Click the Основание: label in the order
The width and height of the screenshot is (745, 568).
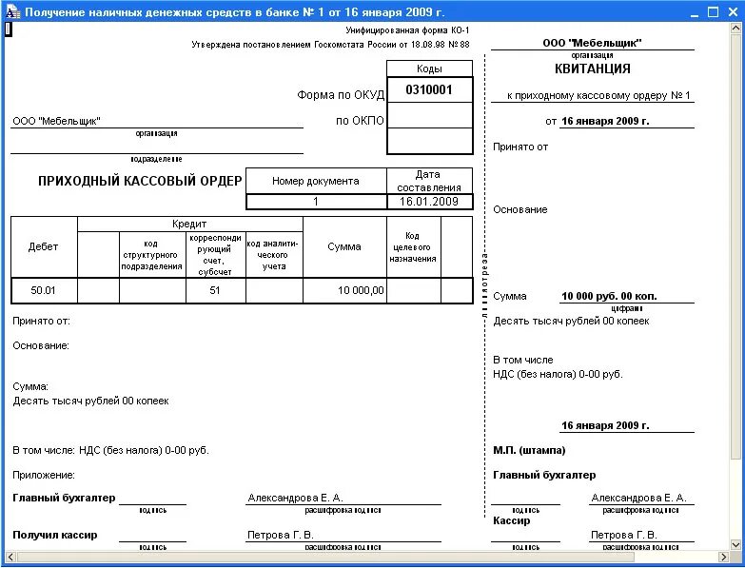41,345
